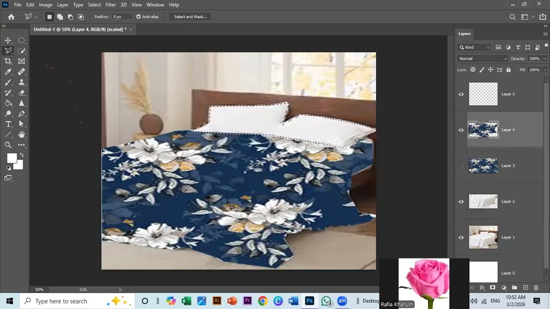Collapse the panels with double-arrow
The width and height of the screenshot is (550, 309).
click(x=545, y=26)
